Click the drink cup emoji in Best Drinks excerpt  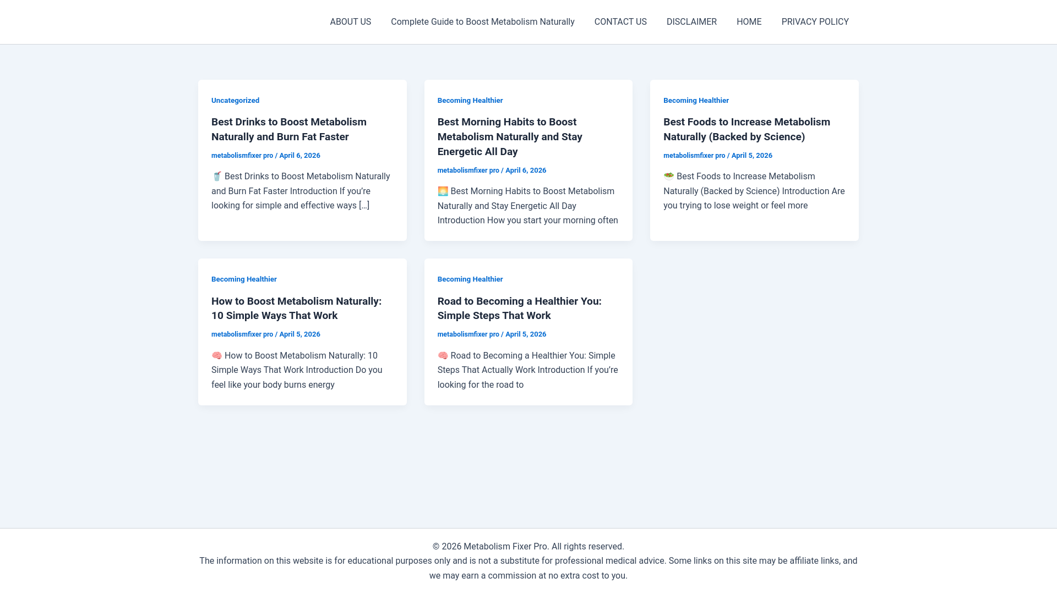pos(217,177)
